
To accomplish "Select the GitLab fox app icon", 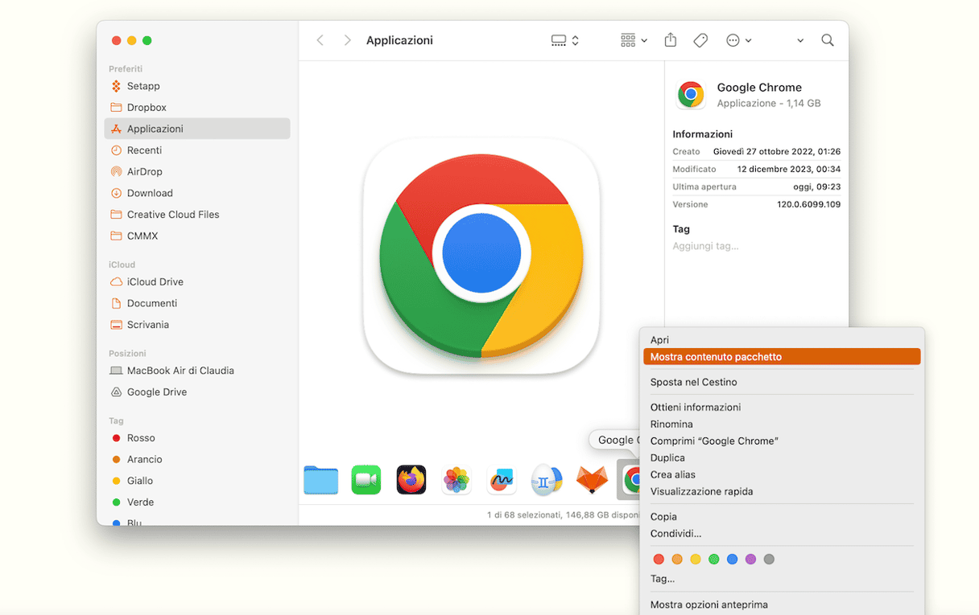I will [x=592, y=480].
